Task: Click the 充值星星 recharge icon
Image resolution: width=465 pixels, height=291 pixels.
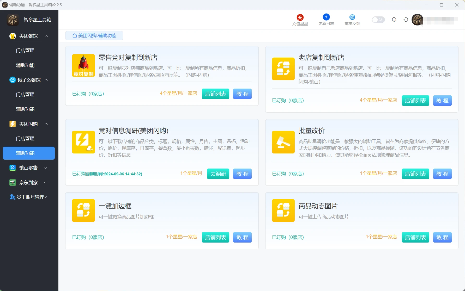Action: click(300, 17)
